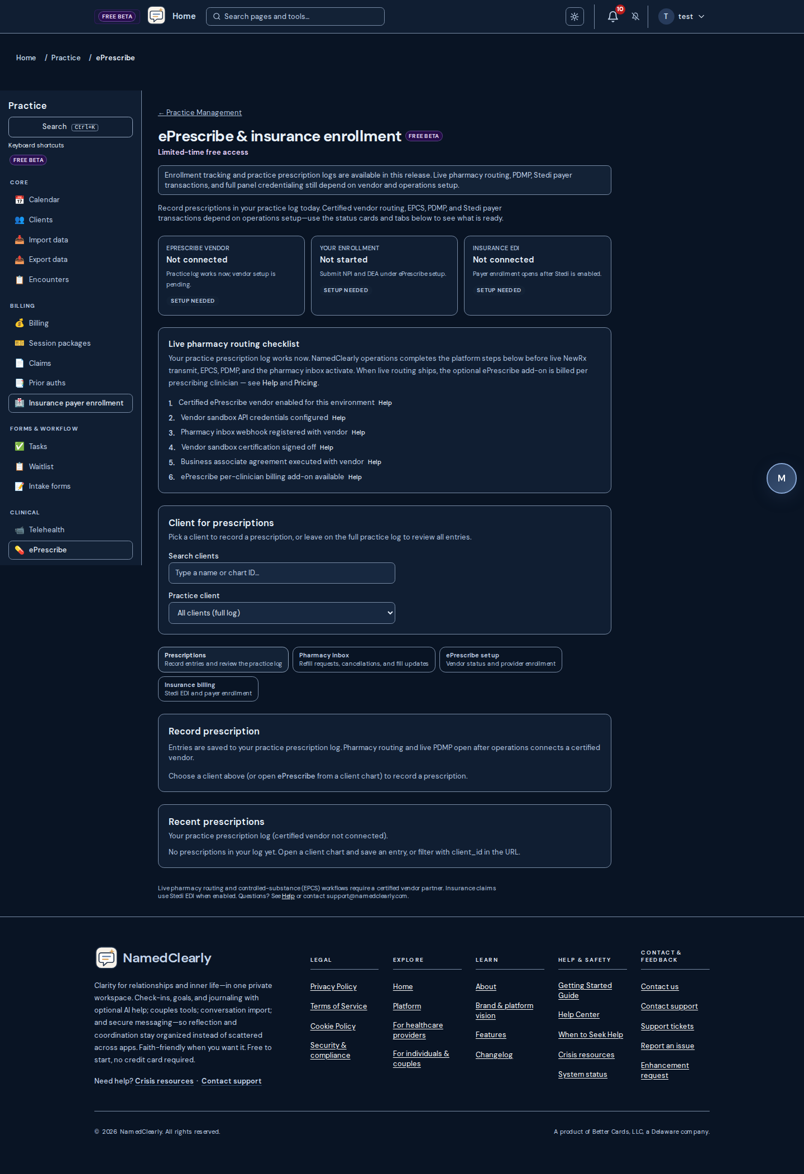Click the NamedClearly logo icon in header
The image size is (804, 1174).
[x=156, y=16]
